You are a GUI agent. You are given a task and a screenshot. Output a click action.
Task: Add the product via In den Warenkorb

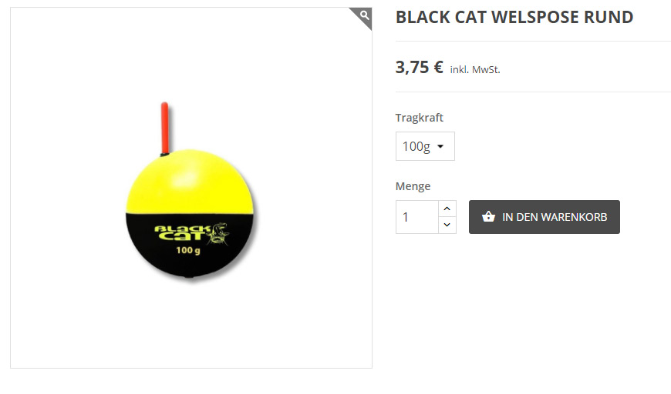coord(544,217)
